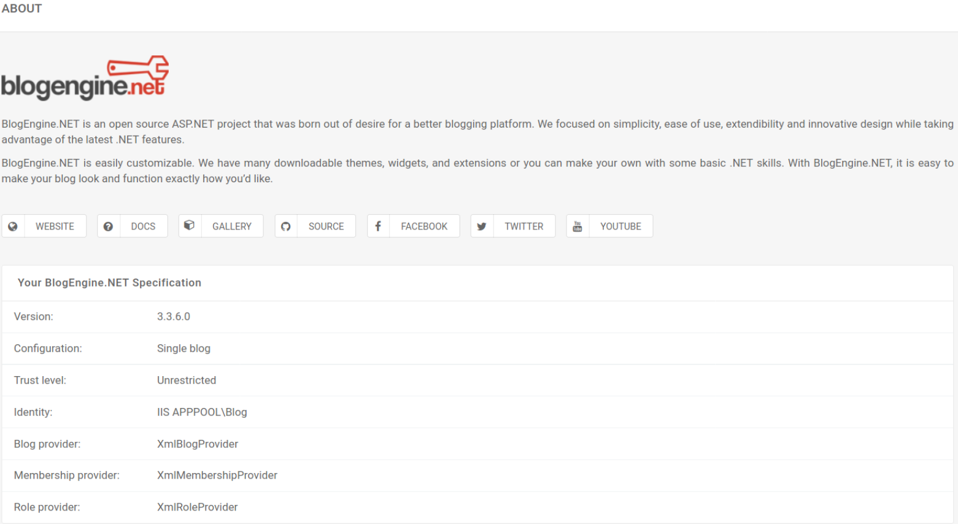This screenshot has width=958, height=524.
Task: Click the Facebook 'f' icon
Action: coord(378,226)
